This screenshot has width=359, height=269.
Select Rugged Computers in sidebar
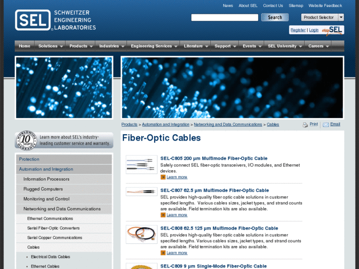coord(64,189)
